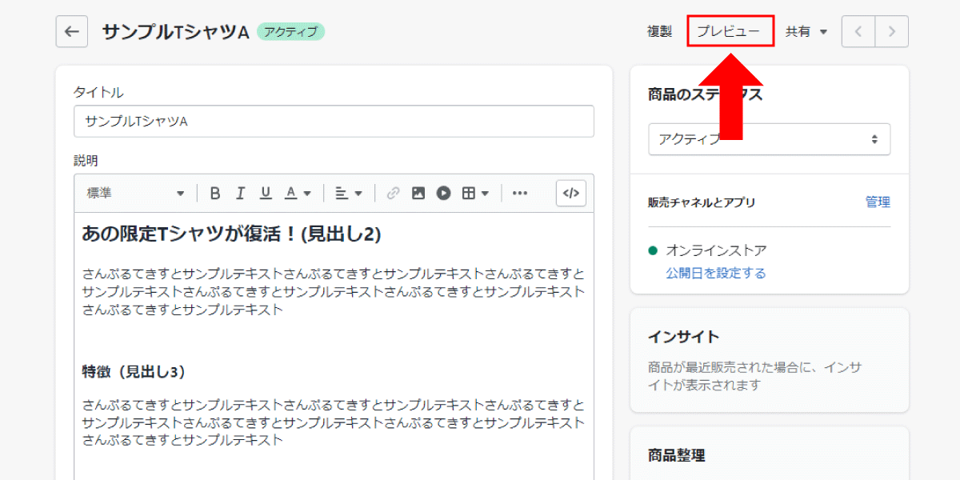
Task: Open the insert table dropdown
Action: [475, 193]
